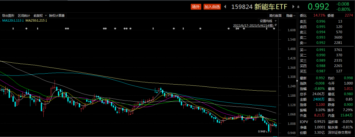This screenshot has width=355, height=137.
Task: Hide the quote panel with 隐藏
Action: pyautogui.click(x=291, y=16)
